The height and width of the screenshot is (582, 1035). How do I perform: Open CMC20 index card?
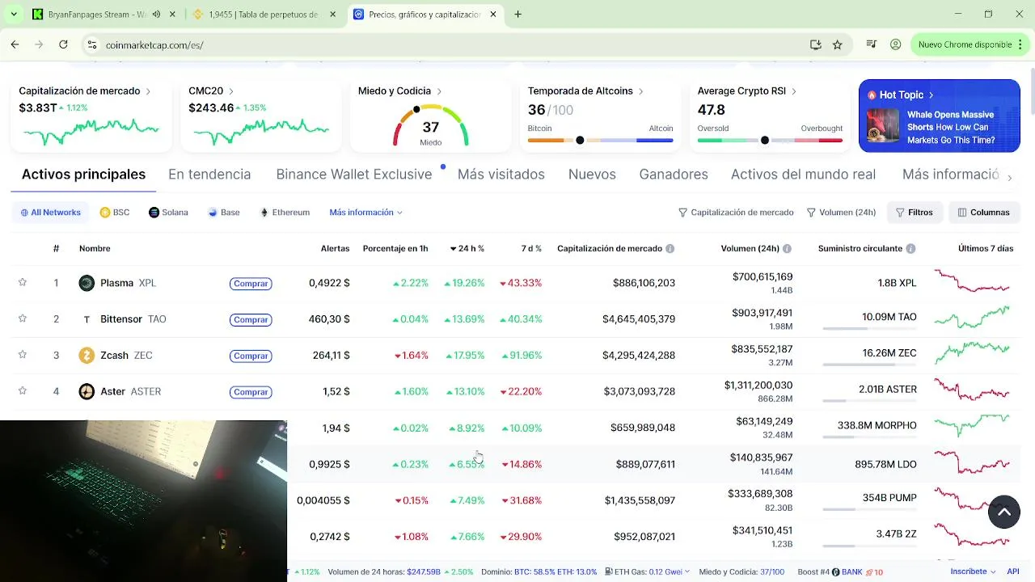tap(260, 115)
